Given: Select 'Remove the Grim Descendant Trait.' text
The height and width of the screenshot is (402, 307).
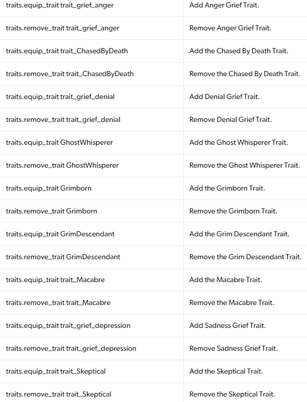Looking at the screenshot, I should click(245, 257).
